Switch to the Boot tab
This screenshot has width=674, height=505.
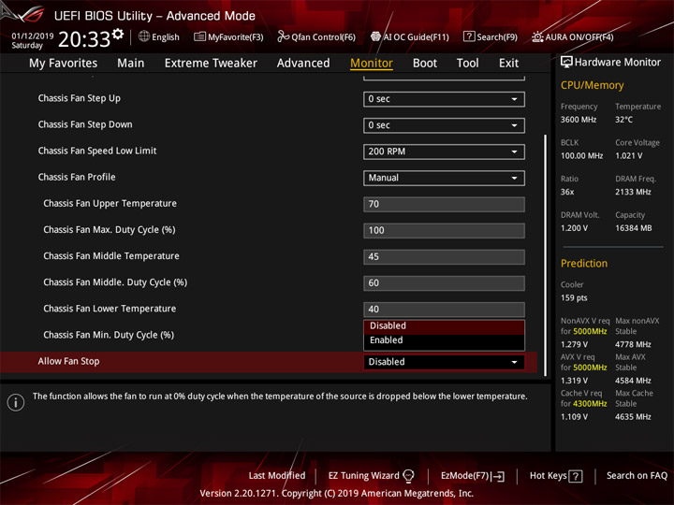[x=425, y=64]
